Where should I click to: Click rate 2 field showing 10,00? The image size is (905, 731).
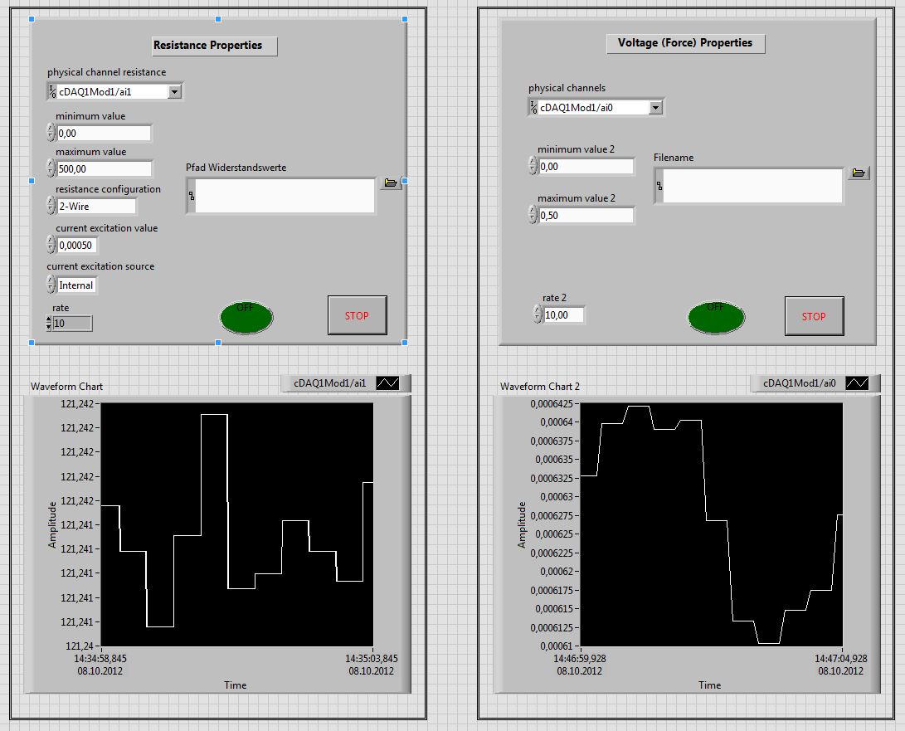pos(563,315)
